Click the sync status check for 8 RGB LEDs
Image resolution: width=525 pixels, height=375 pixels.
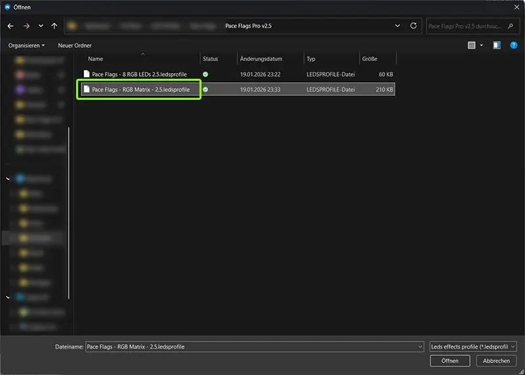tap(205, 74)
